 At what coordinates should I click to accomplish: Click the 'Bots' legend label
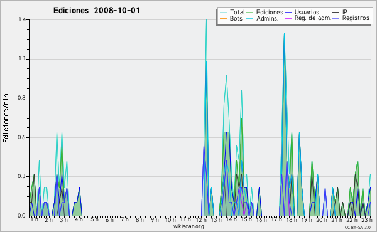pyautogui.click(x=236, y=18)
